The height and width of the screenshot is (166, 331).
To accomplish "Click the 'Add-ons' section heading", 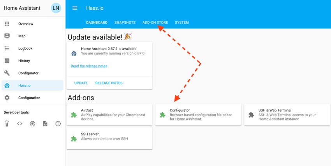I will tap(81, 98).
